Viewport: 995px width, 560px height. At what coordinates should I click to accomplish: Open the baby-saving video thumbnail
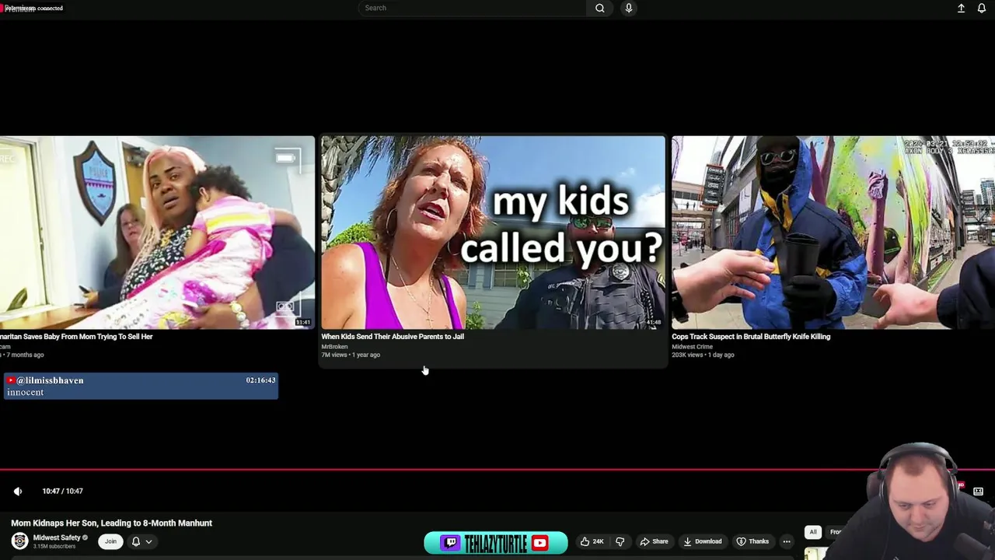click(x=157, y=233)
